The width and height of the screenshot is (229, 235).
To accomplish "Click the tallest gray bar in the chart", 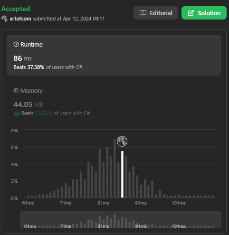I will [x=114, y=168].
